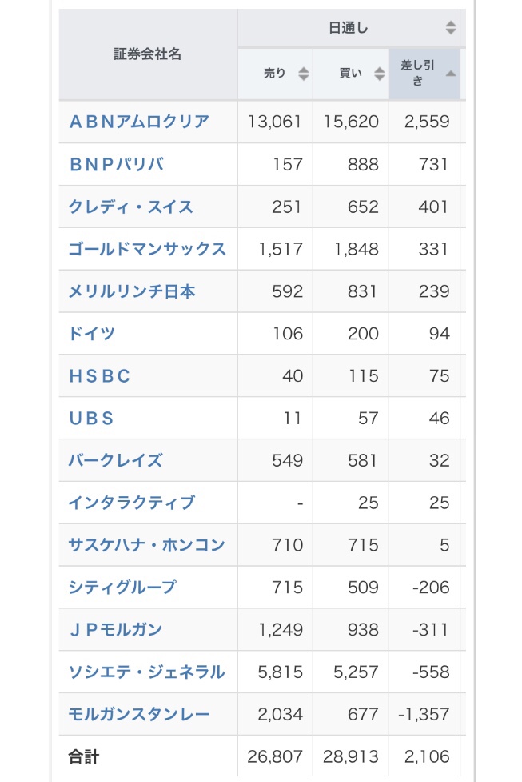The image size is (522, 782).
Task: Open ゴールドマンサックス company link
Action: pos(147,249)
